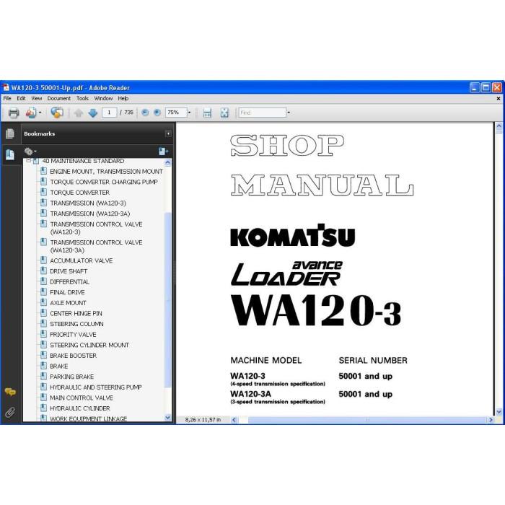
Task: Click the Find search box
Action: pyautogui.click(x=263, y=113)
